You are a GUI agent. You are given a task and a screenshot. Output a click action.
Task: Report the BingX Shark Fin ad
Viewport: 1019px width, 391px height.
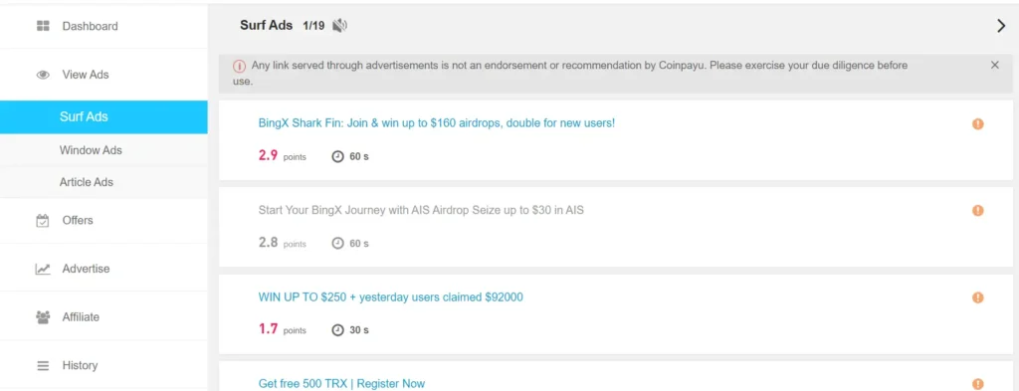(x=977, y=124)
